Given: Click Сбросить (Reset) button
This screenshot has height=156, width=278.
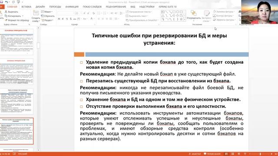Looking at the screenshot, I should pyautogui.click(x=48, y=16).
